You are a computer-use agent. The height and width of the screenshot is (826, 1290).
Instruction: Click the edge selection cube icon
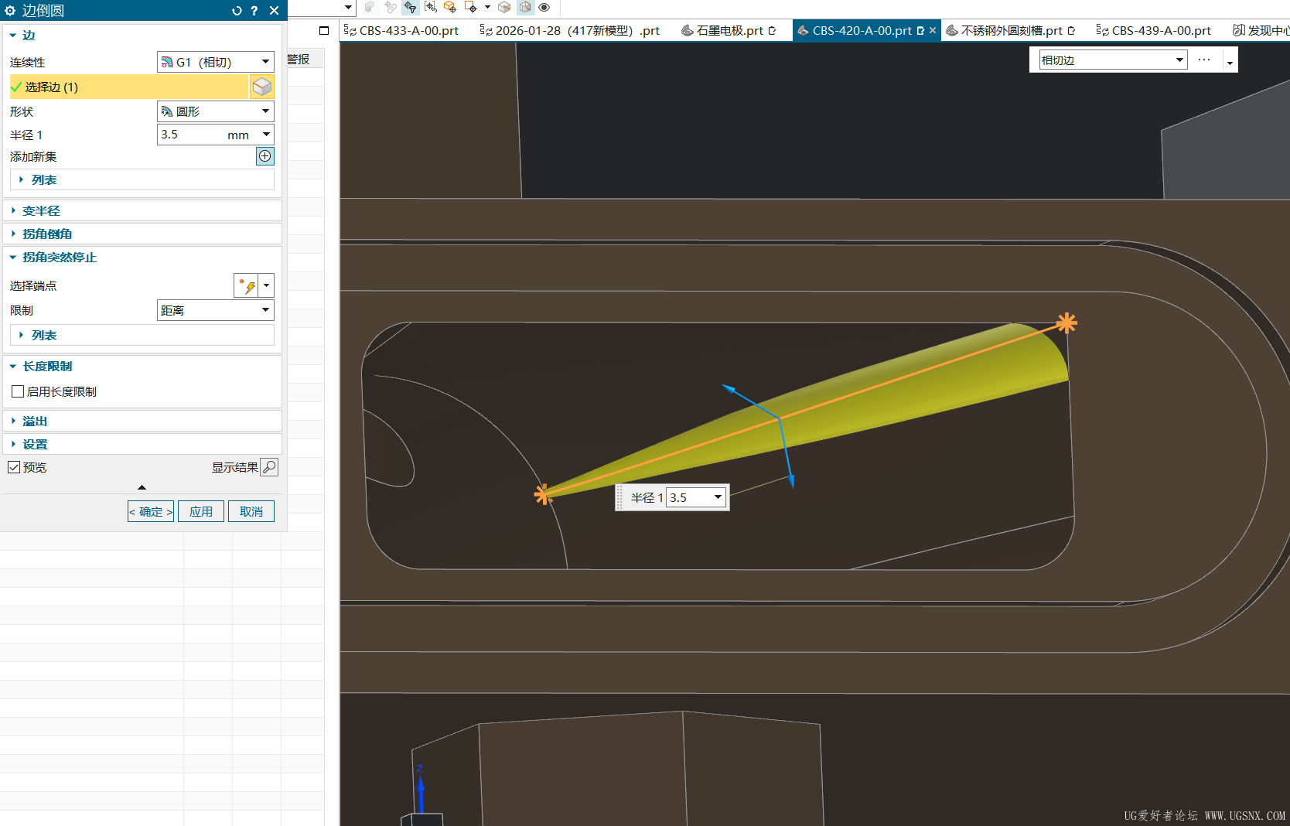262,87
